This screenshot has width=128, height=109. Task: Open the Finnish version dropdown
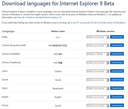(98, 106)
